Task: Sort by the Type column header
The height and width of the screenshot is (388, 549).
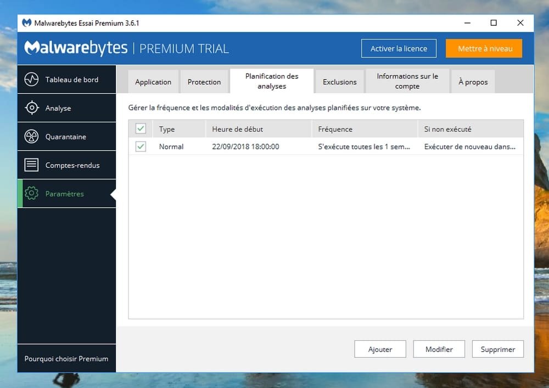Action: coord(179,129)
